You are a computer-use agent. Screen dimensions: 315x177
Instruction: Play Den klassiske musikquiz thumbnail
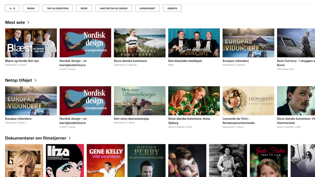194,43
